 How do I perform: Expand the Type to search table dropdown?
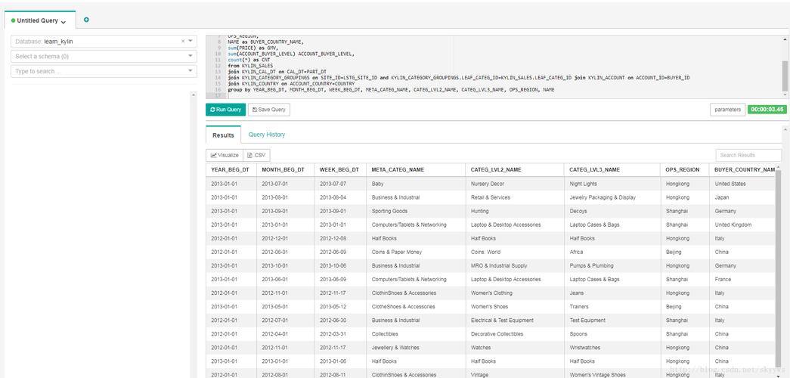(191, 71)
